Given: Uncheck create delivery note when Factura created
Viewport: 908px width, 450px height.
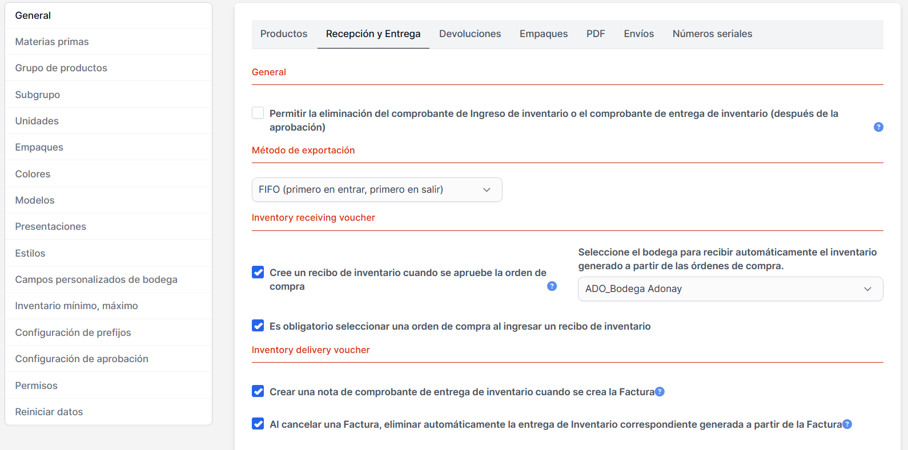Looking at the screenshot, I should tap(258, 391).
